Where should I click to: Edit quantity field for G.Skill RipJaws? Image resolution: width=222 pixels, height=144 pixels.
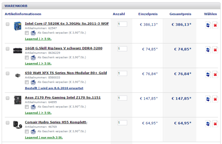(x=122, y=49)
